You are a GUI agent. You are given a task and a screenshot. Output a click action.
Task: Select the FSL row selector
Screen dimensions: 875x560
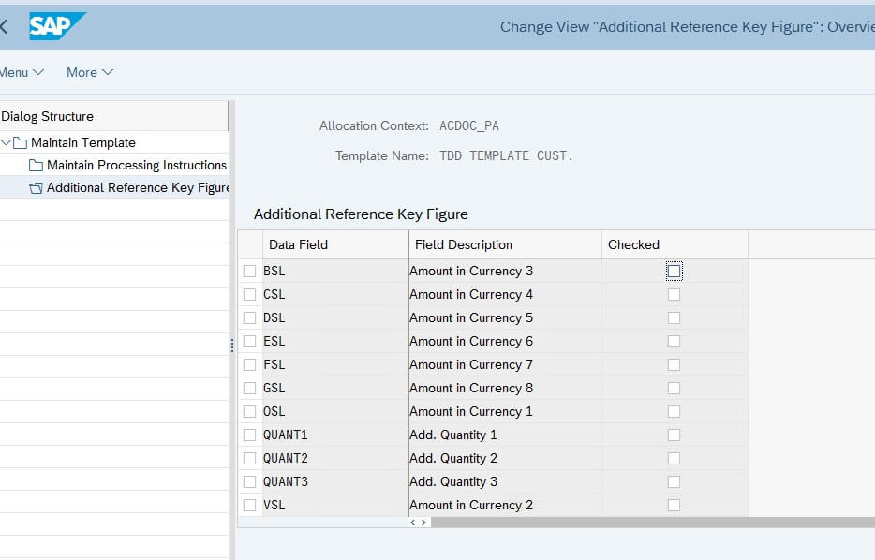point(249,365)
